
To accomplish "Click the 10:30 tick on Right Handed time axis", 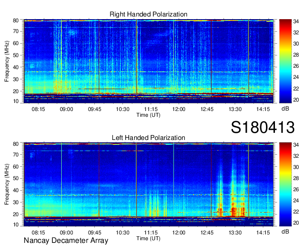I will click(122, 109).
